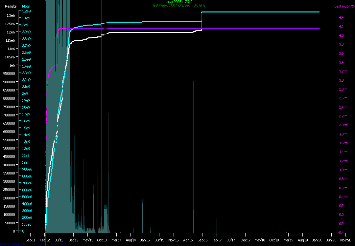Select the Sep'16 time axis label
The height and width of the screenshot is (246, 355).
202,240
